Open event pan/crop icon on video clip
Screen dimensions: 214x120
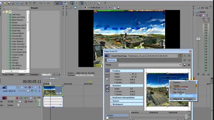tap(58, 93)
